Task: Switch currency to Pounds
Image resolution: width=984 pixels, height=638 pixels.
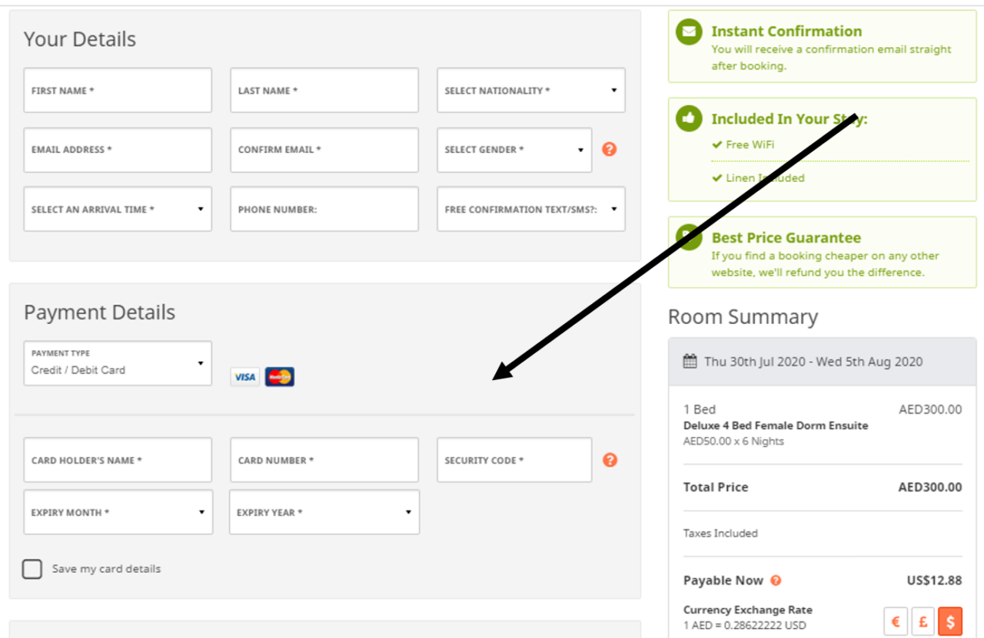Action: [x=922, y=620]
